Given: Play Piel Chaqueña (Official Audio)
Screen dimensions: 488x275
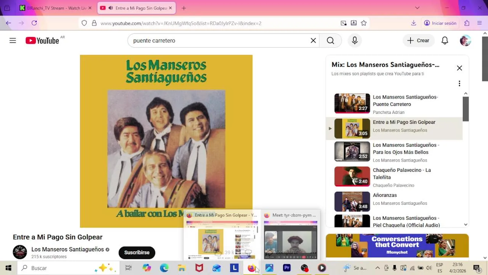Looking at the screenshot, I should (394, 221).
